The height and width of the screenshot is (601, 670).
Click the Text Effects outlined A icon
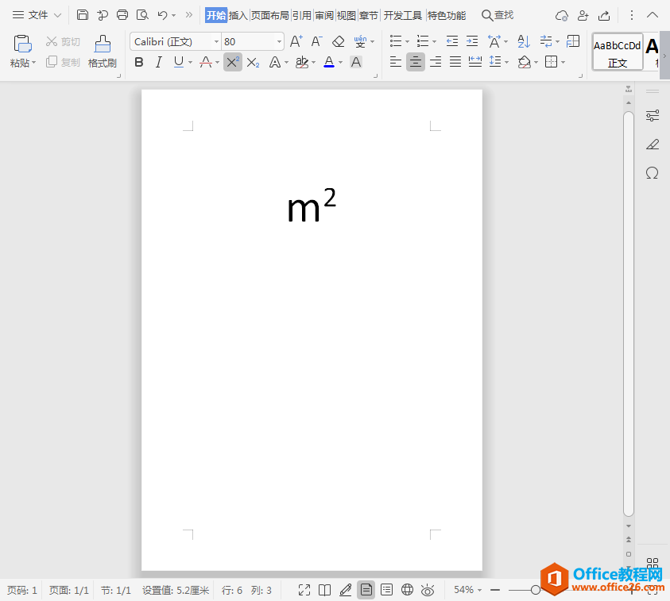(x=275, y=62)
